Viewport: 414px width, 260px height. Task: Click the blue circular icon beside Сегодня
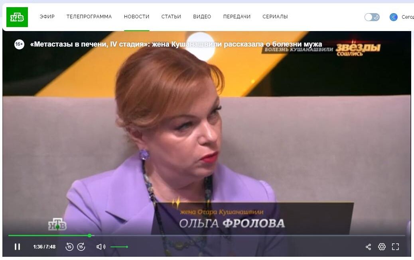tap(393, 17)
